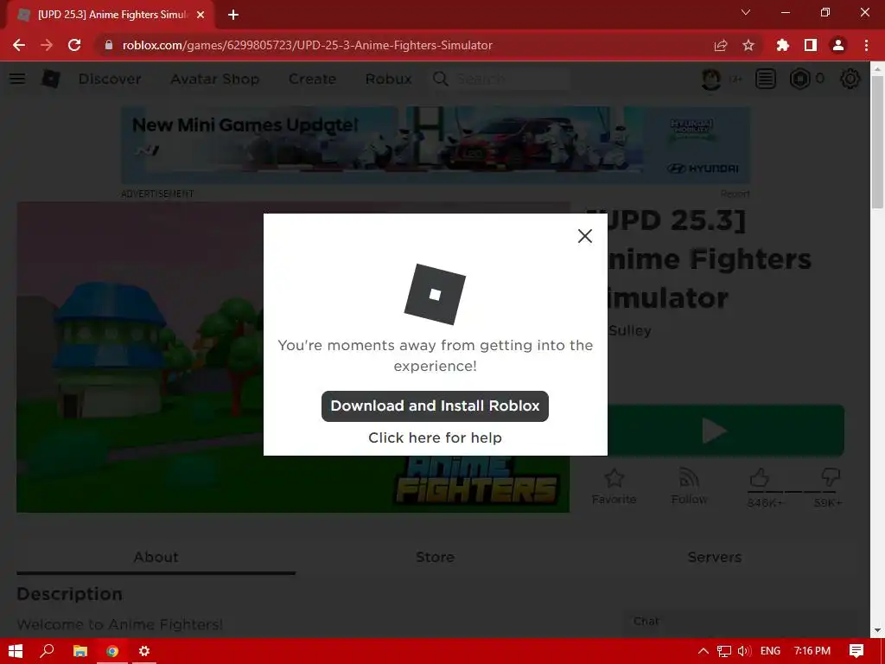Open the Click here for help link
The width and height of the screenshot is (885, 664).
[x=435, y=437]
